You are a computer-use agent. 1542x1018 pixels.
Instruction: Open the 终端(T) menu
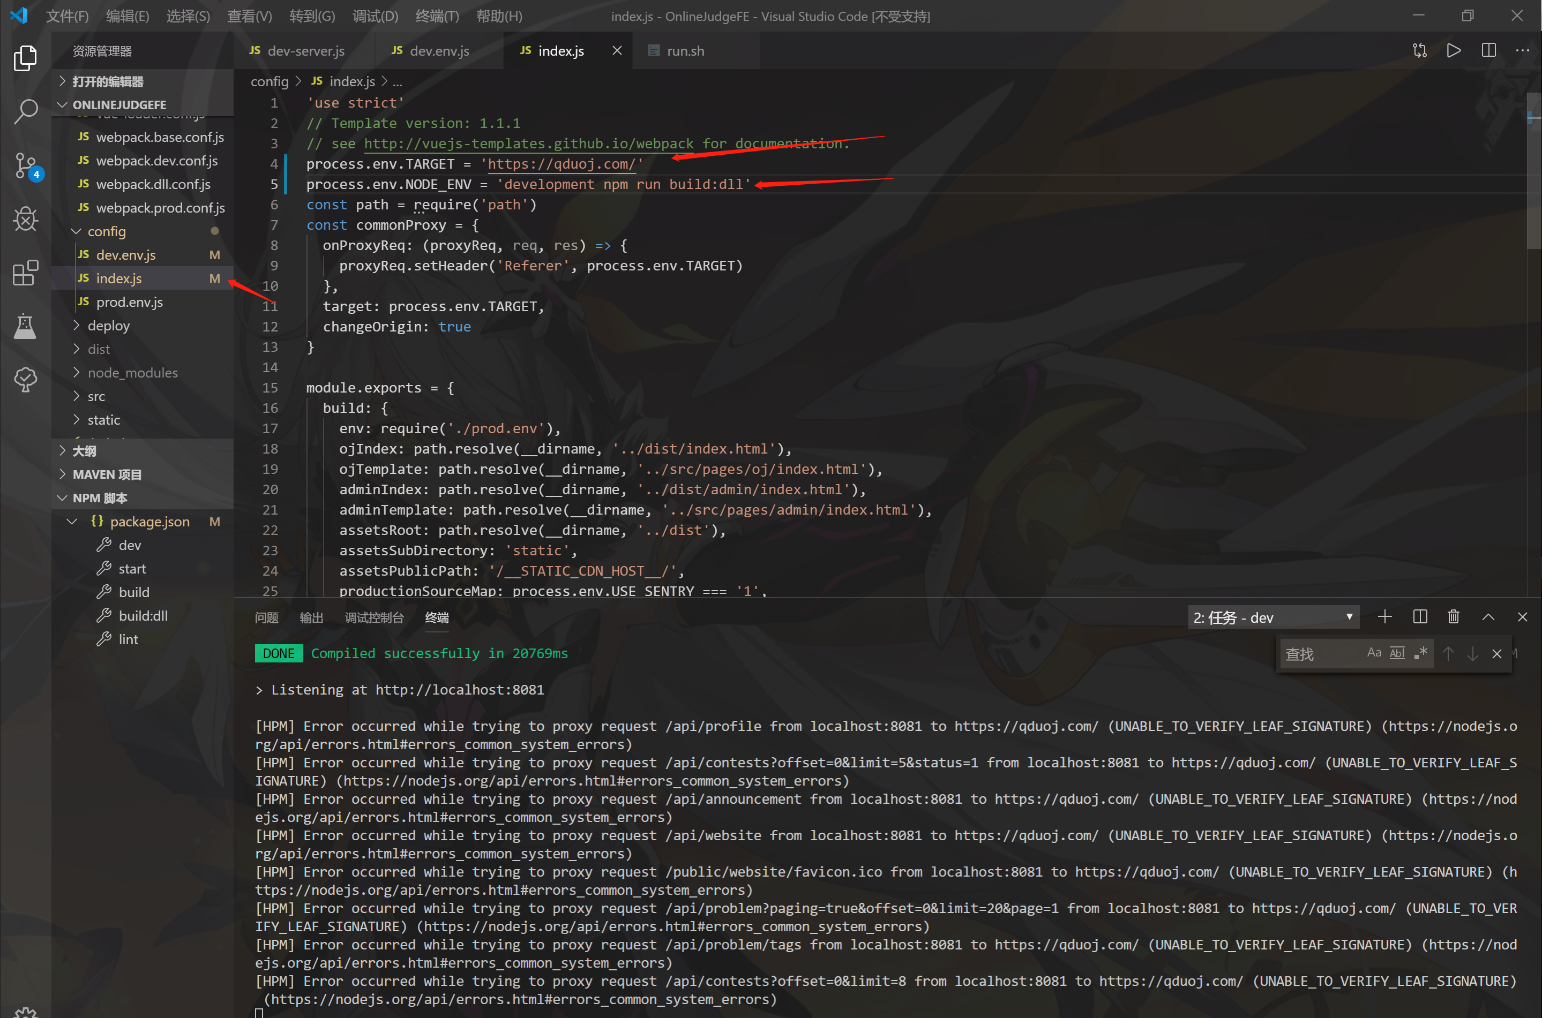(437, 16)
